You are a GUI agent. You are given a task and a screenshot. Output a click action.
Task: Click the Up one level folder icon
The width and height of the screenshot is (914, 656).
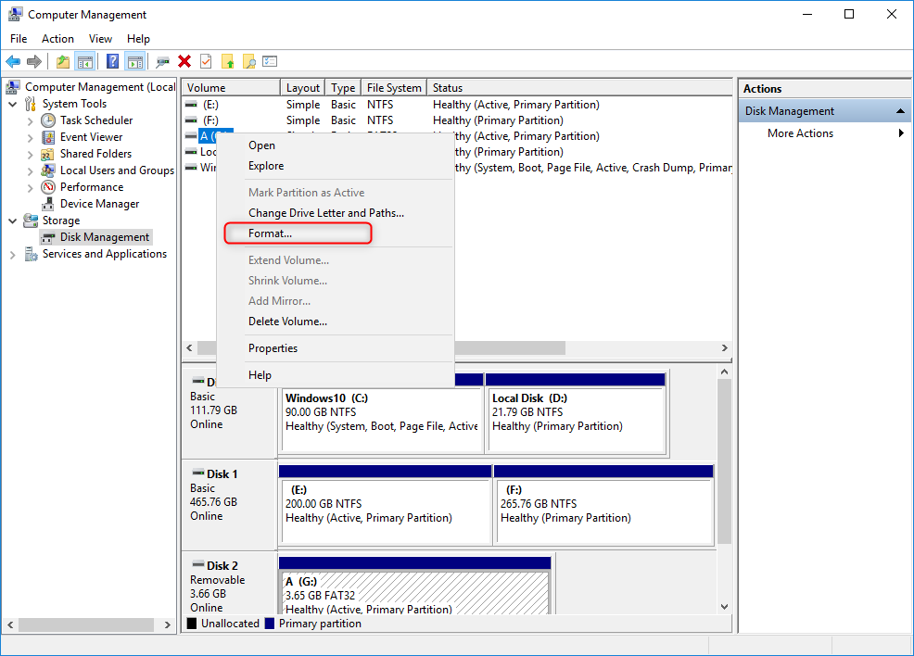pos(62,62)
